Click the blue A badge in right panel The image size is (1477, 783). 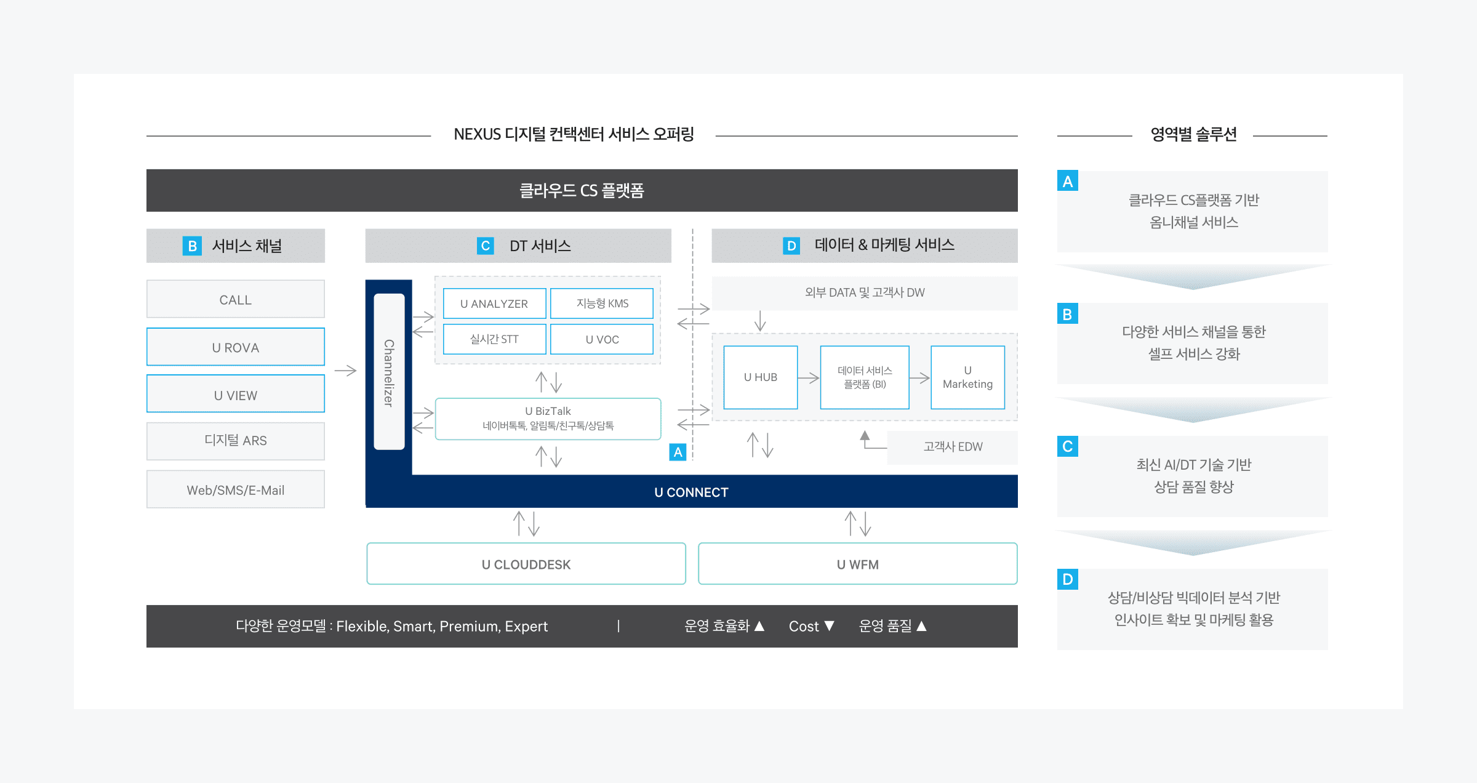[1067, 181]
